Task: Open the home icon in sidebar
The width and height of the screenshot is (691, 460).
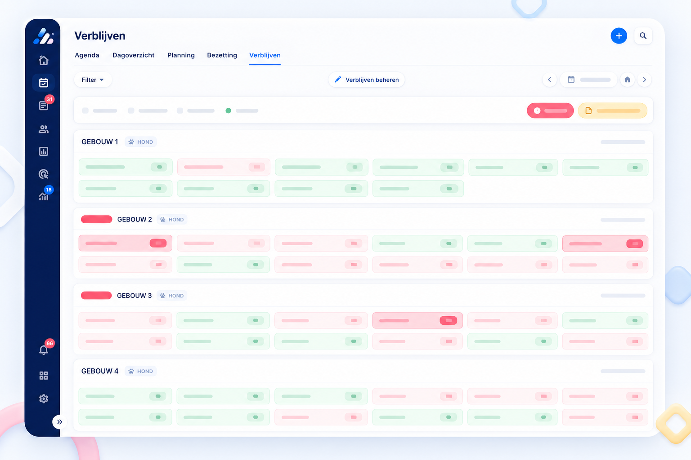Action: [x=44, y=60]
